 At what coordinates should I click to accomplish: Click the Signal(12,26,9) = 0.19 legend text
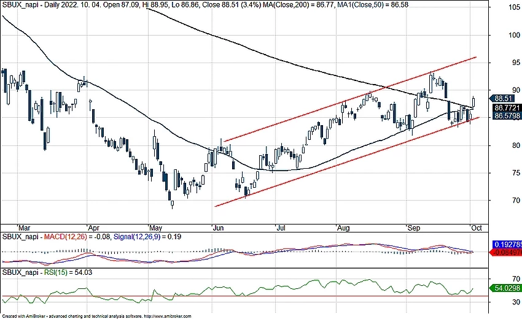pos(147,237)
